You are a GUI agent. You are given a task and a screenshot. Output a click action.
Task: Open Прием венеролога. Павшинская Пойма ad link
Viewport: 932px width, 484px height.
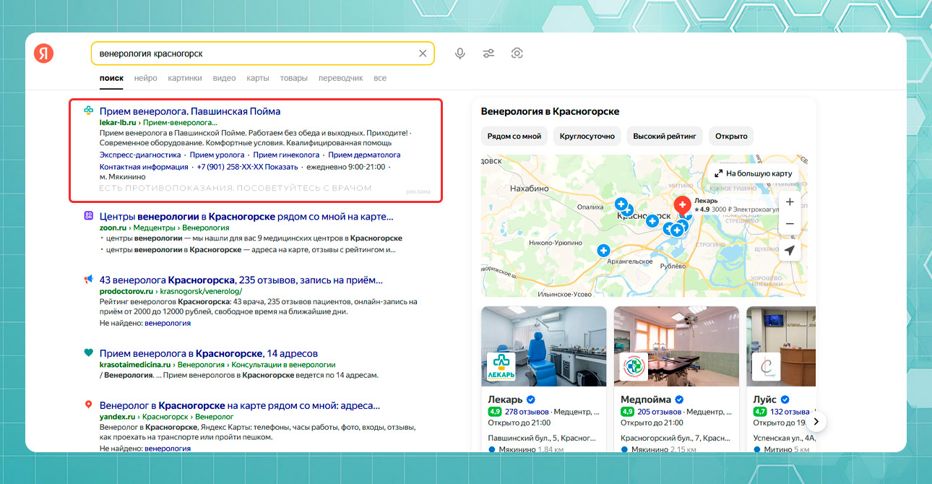coord(190,111)
